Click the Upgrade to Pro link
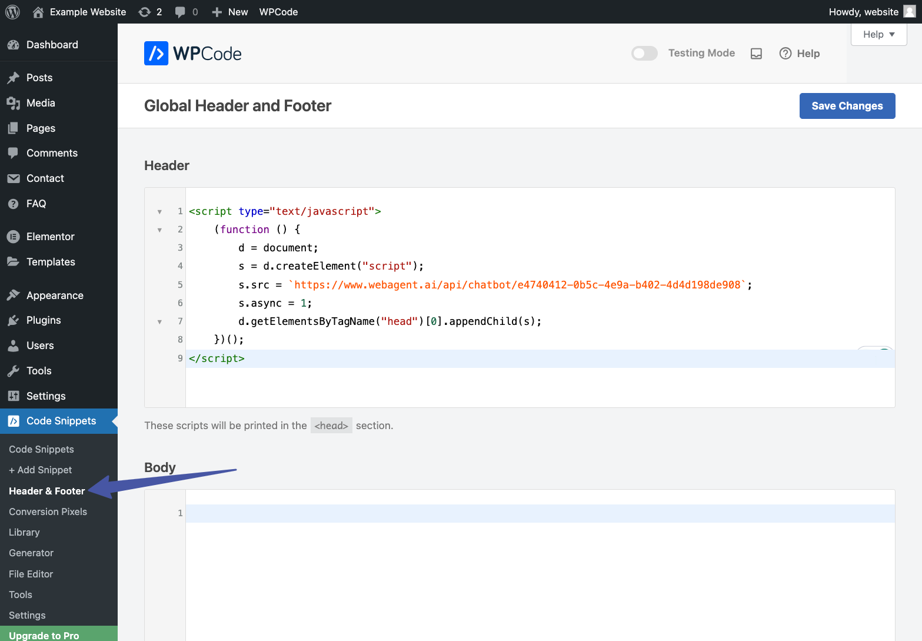This screenshot has width=922, height=641. tap(44, 635)
